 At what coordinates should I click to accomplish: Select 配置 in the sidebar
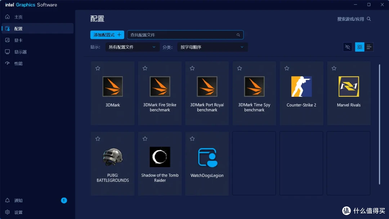[38, 28]
